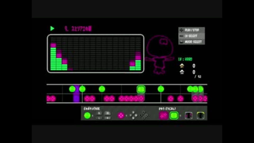Click the green circle note icon in the legend
This screenshot has height=143, width=254.
point(87,116)
